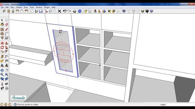Select the Arc tool
The height and width of the screenshot is (109, 195).
(6, 34)
